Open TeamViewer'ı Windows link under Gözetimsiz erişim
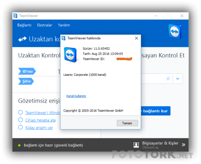This screenshot has width=201, height=164. pyautogui.click(x=43, y=113)
